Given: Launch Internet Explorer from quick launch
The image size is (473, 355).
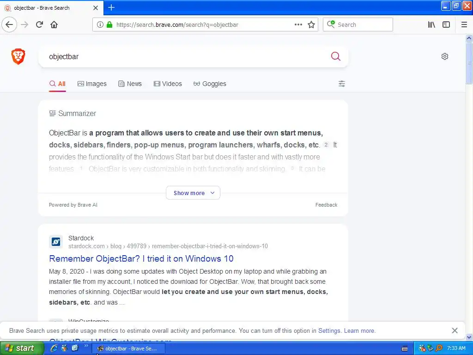Looking at the screenshot, I should click(54, 348).
